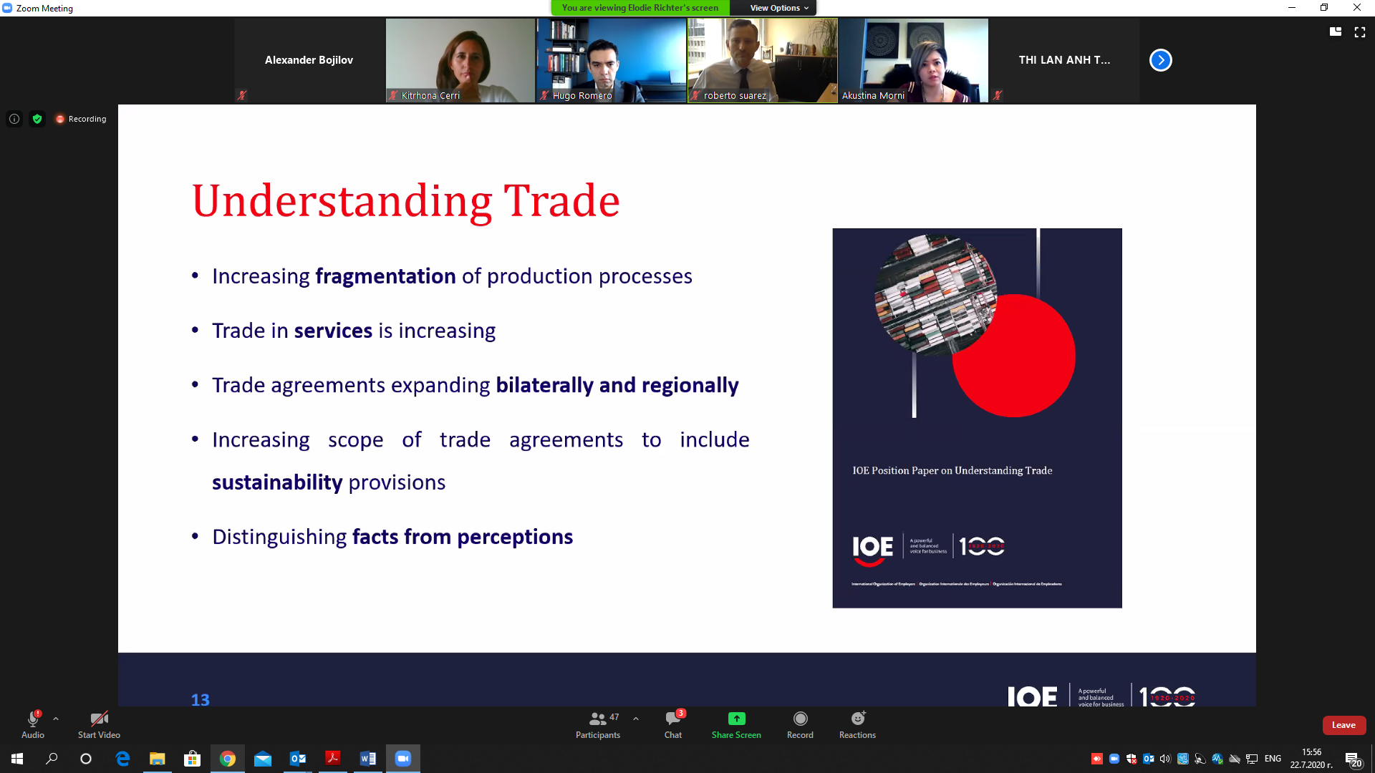Select Hugo Romero video tile
The height and width of the screenshot is (773, 1375).
(611, 60)
